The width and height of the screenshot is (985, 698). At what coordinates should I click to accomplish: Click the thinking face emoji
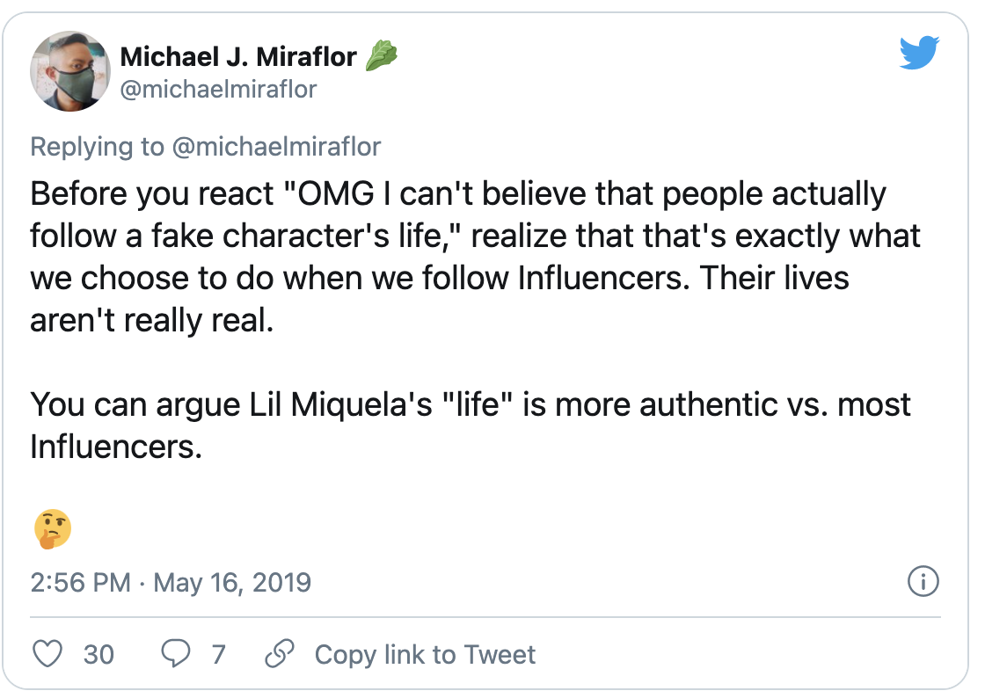[52, 528]
